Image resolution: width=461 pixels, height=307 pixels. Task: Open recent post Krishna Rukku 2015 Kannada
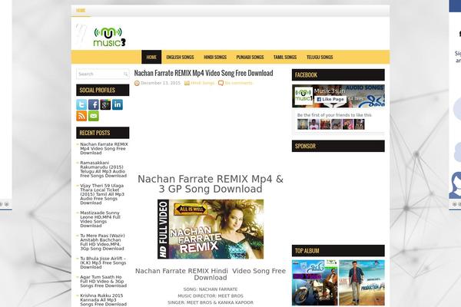point(103,300)
